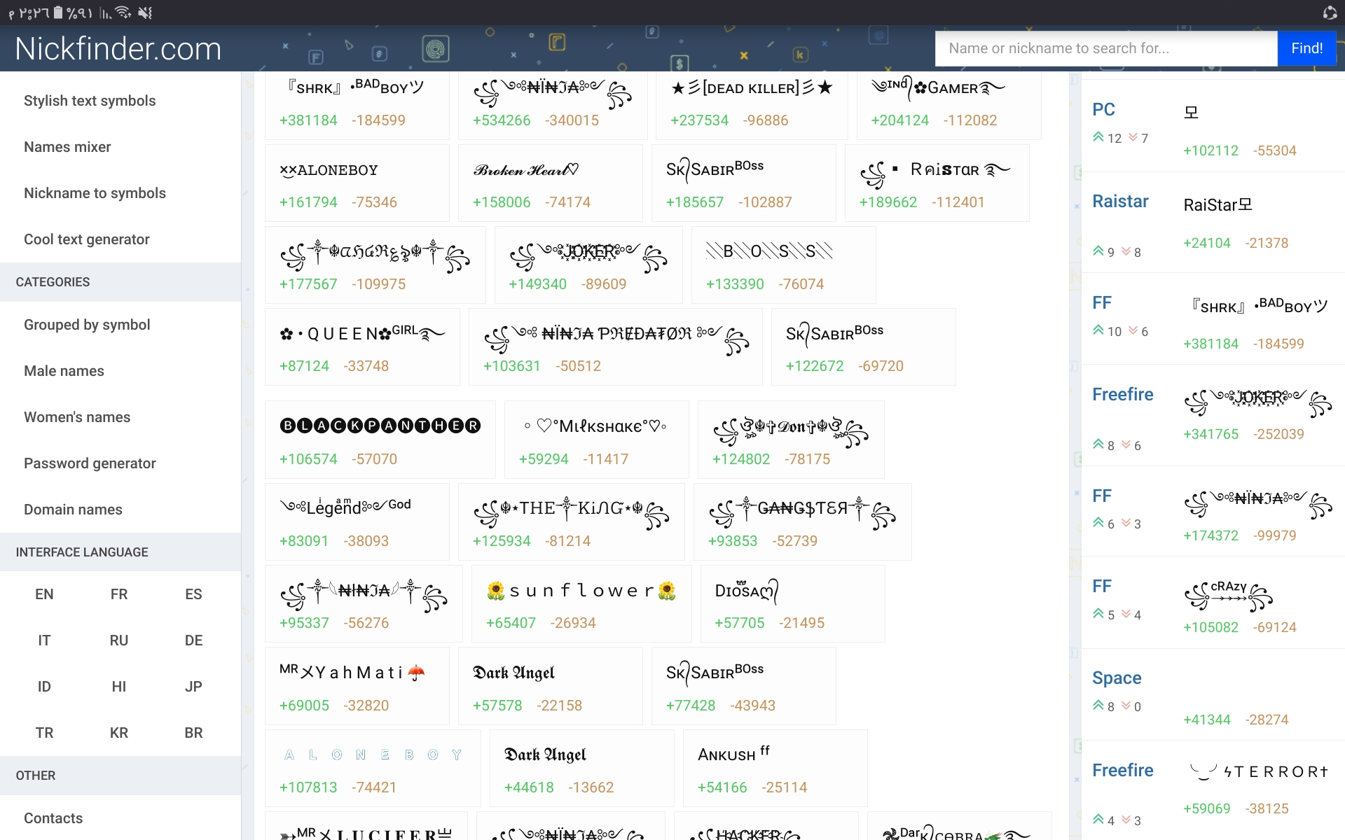The image size is (1345, 840).
Task: Switch interface language to EN
Action: coord(44,594)
